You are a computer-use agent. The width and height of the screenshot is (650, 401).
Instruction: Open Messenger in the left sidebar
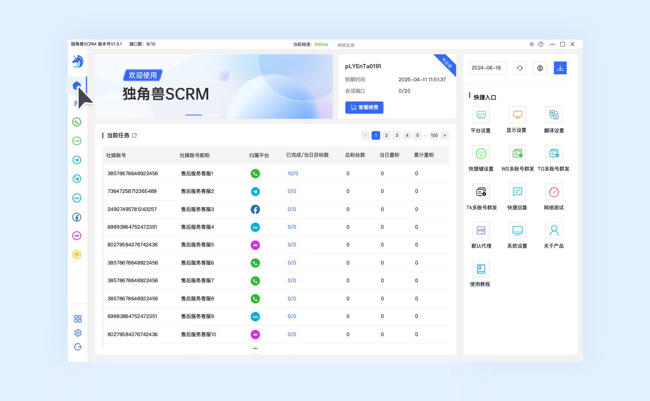coord(77,236)
